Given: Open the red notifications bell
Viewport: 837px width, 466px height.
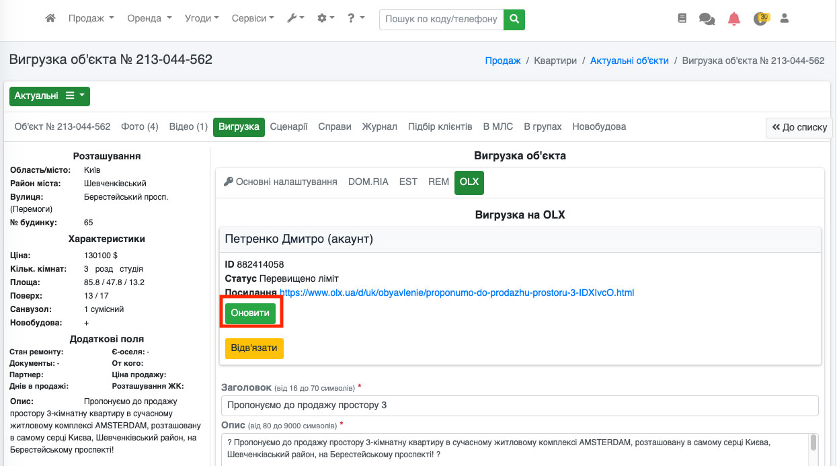Looking at the screenshot, I should click(x=734, y=19).
